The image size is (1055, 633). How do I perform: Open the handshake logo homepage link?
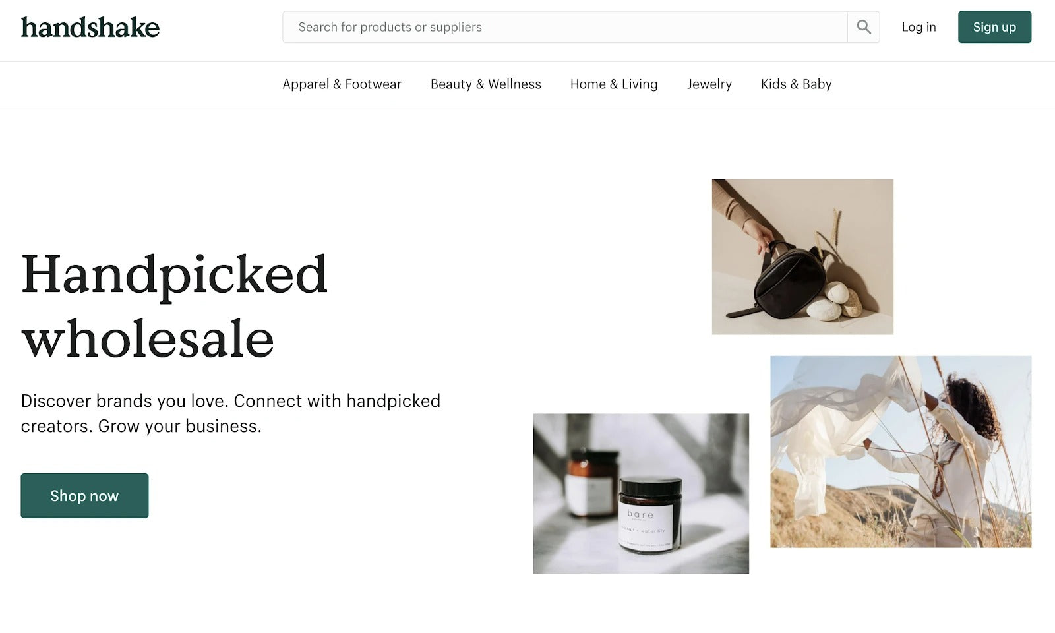pos(90,27)
